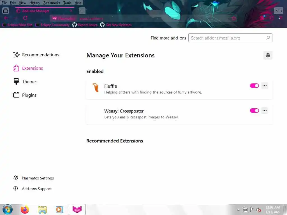Viewport: 287px width, 215px height.
Task: Select the Add-ons Manager tab
Action: [x=45, y=11]
